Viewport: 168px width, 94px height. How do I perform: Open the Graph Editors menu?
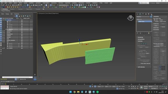46,3
